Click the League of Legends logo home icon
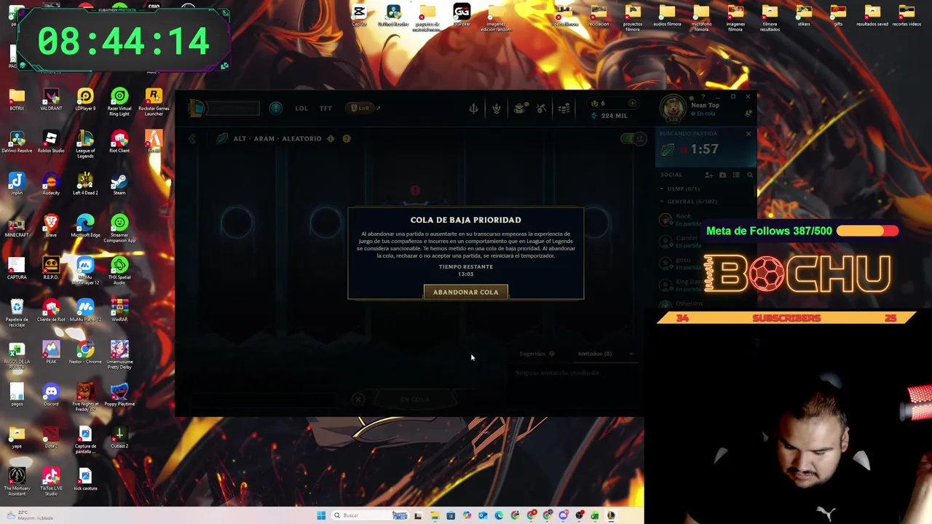Screen dimensions: 932x524 tap(197, 108)
